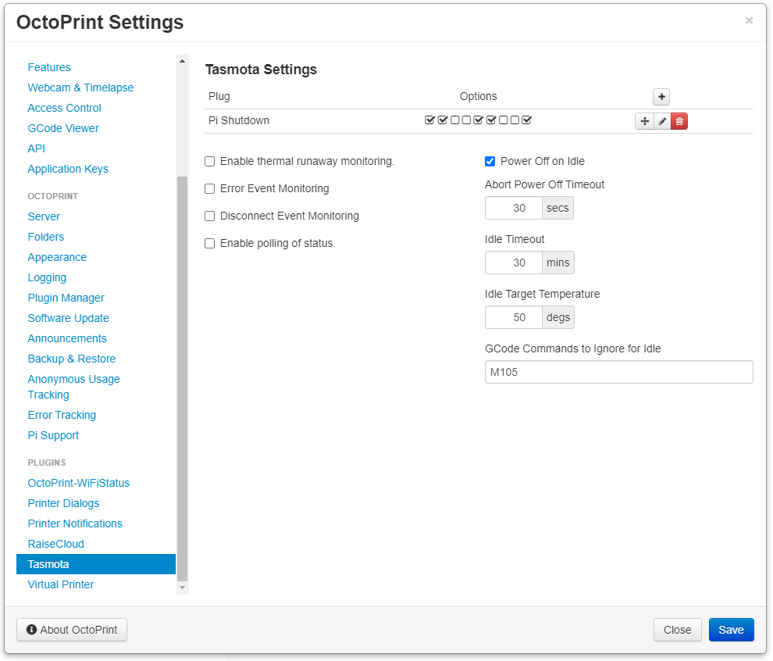
Task: Open Pi Support settings
Action: [x=53, y=435]
